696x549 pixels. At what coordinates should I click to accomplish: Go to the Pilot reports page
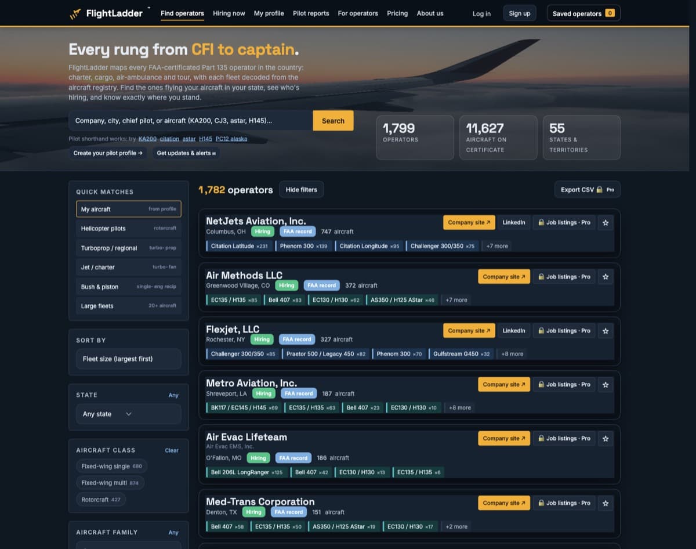tap(311, 13)
